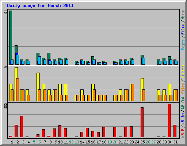187x146 pixels.
Task: Click green weekend day label '27'
Action: pos(153,142)
